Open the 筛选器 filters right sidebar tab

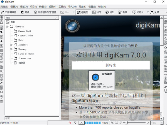click(x=165, y=79)
